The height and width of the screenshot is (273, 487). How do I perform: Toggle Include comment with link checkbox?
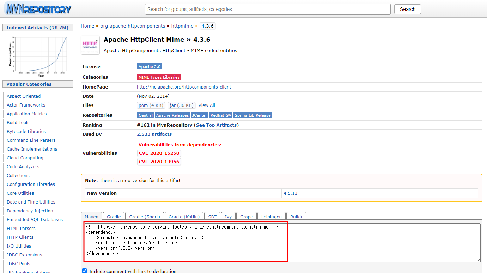tap(84, 271)
